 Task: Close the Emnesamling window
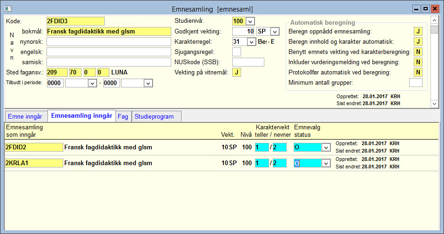435,9
